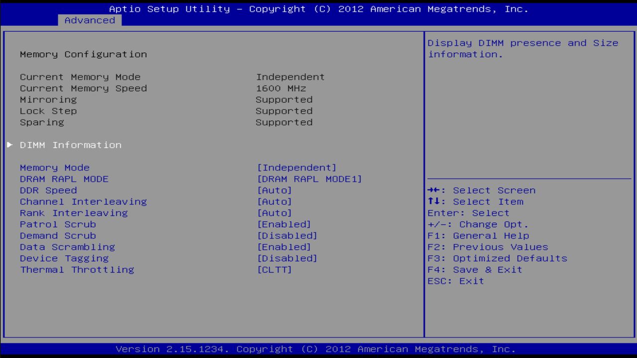
Task: Click the Mirroring Supported value
Action: click(284, 99)
